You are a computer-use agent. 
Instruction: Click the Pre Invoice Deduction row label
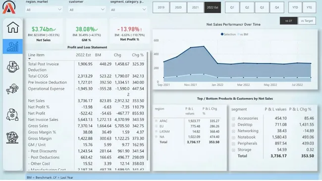(48, 82)
